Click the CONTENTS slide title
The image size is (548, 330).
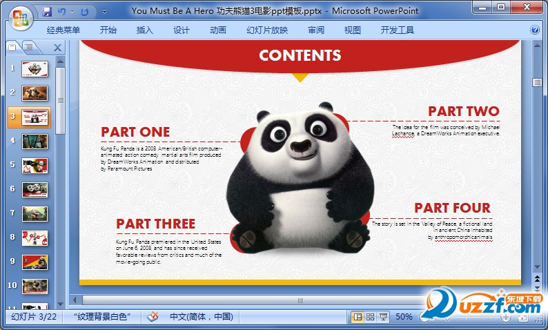point(300,55)
